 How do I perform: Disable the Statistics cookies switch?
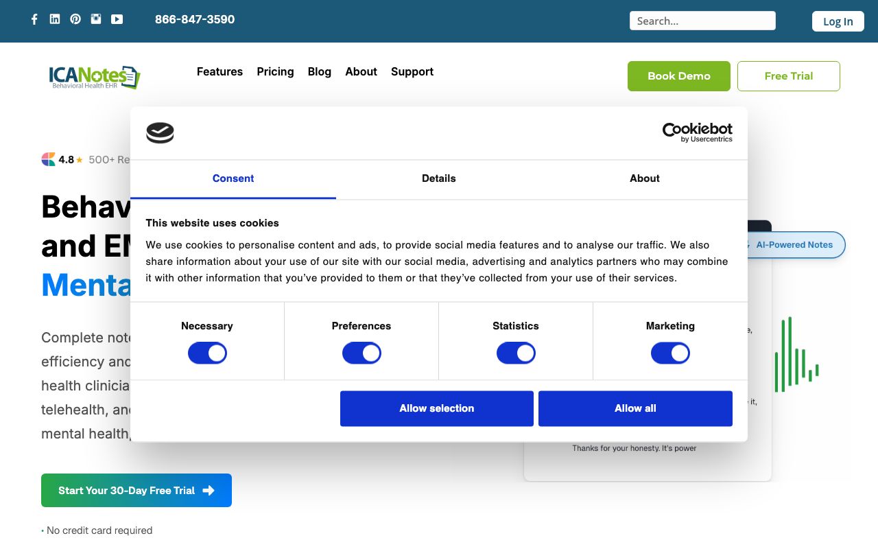click(516, 353)
